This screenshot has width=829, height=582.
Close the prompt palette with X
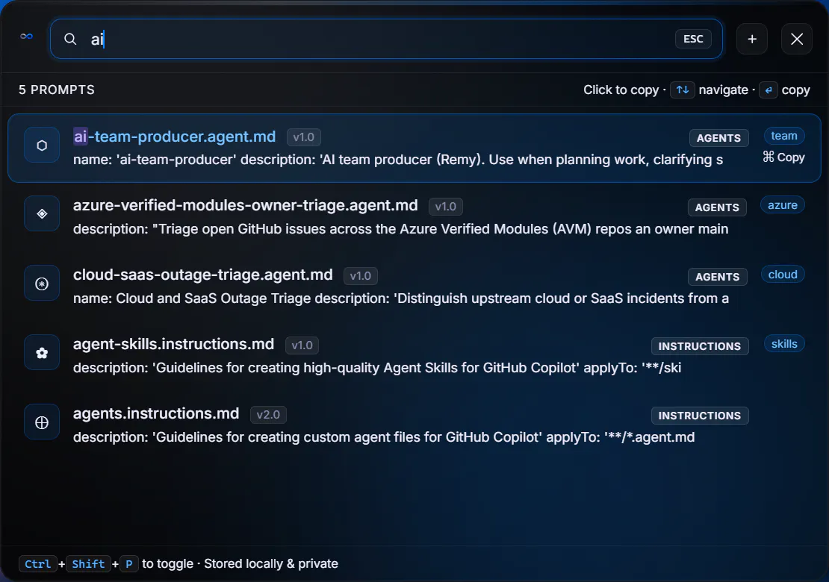click(x=797, y=39)
